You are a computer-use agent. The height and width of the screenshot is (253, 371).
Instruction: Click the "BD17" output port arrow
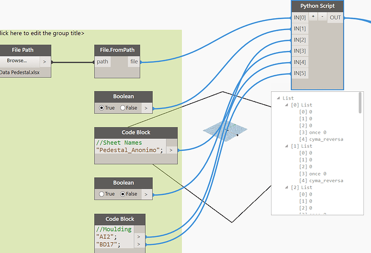pos(139,244)
